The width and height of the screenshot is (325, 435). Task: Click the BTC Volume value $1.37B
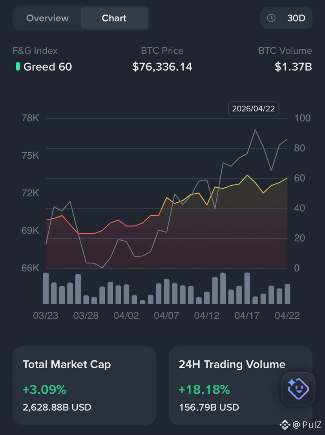tap(293, 67)
